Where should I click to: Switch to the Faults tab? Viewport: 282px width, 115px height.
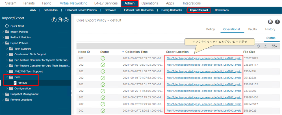click(x=253, y=29)
